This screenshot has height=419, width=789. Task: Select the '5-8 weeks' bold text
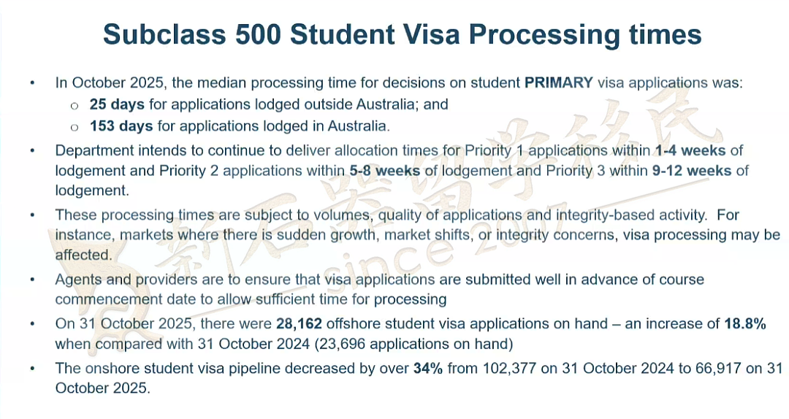click(385, 171)
